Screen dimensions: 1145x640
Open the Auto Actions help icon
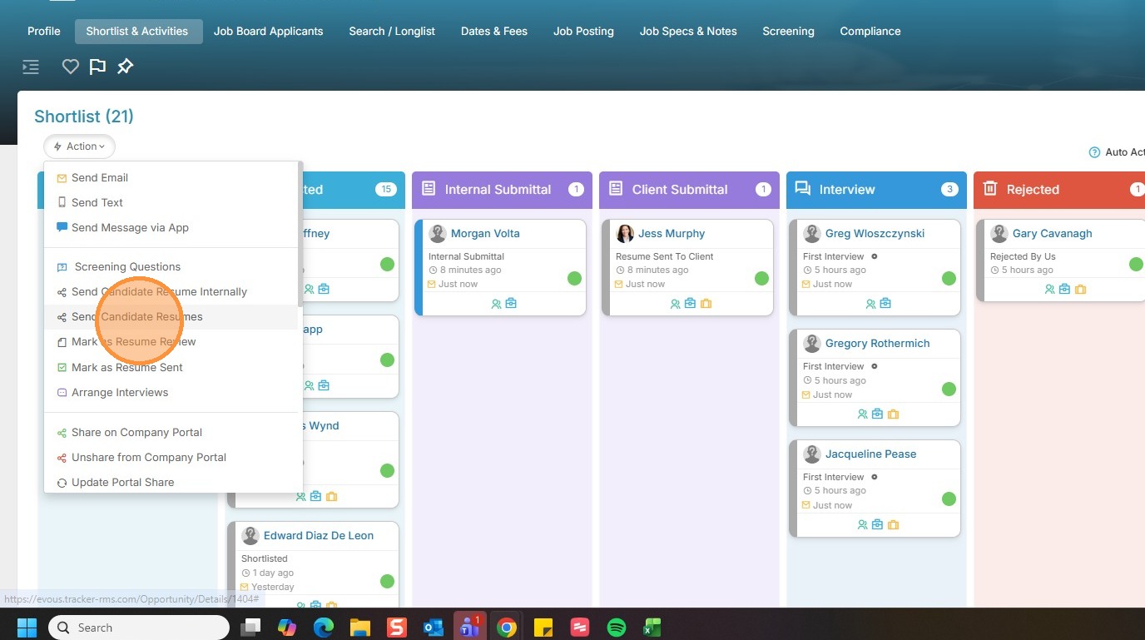click(1094, 152)
